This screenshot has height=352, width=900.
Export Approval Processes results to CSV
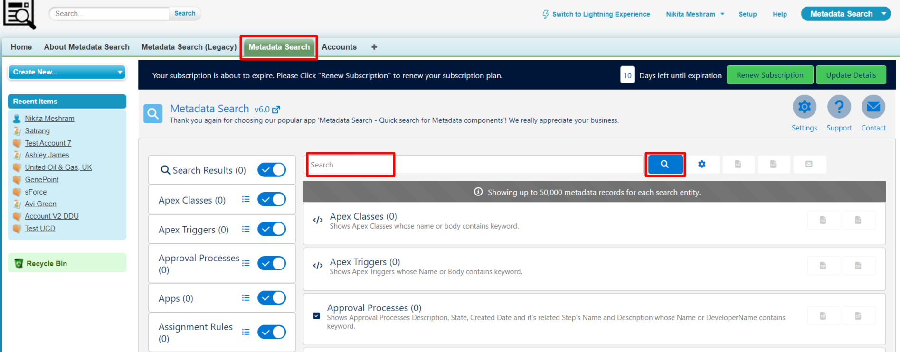coord(858,316)
